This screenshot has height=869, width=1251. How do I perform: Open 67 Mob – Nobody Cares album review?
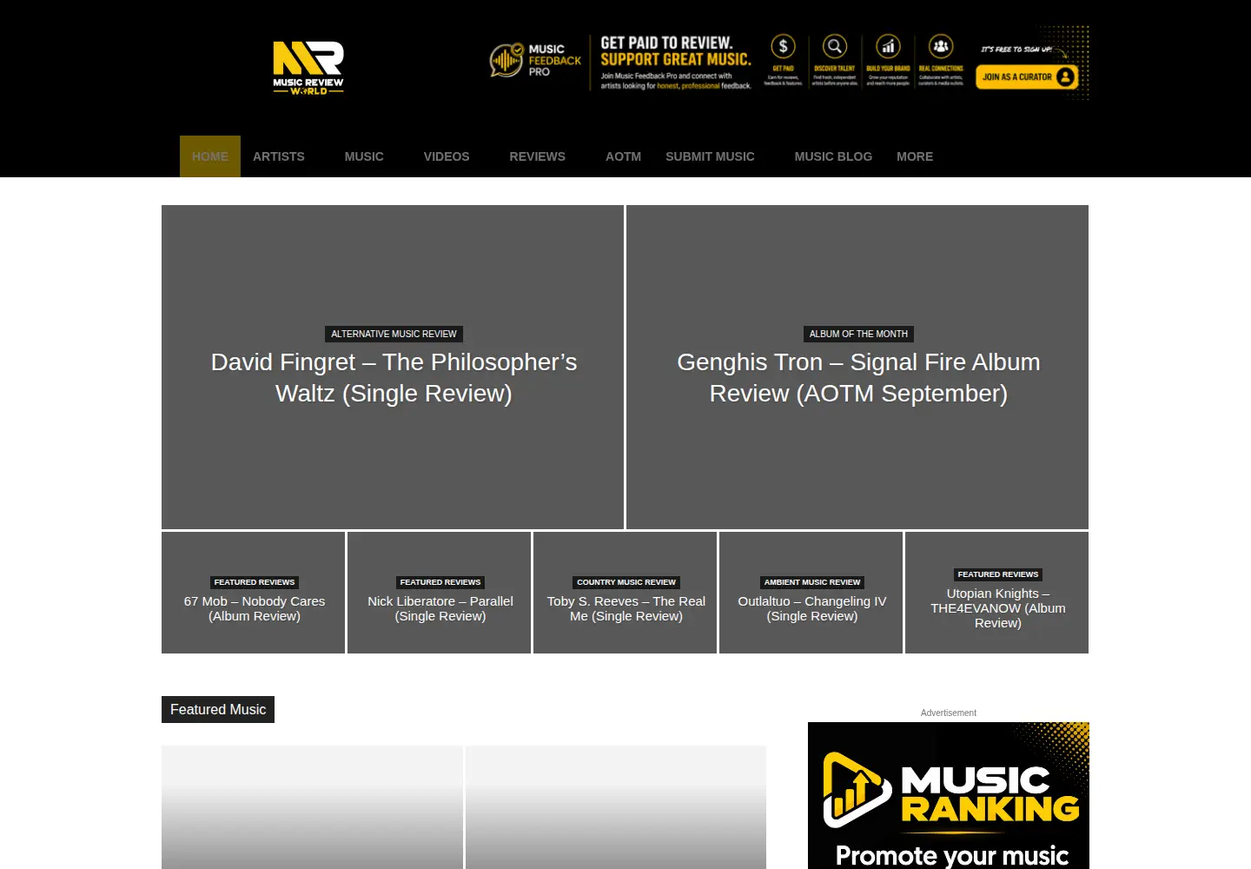255,608
